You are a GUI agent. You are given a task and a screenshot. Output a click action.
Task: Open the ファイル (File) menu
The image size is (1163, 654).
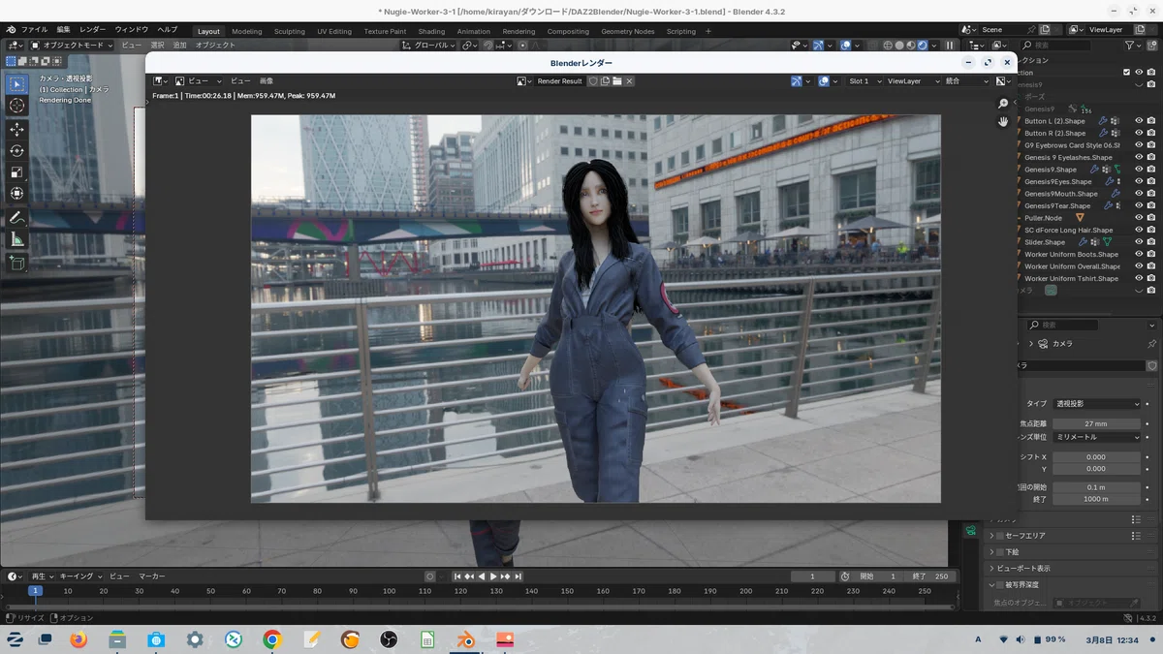(x=34, y=30)
